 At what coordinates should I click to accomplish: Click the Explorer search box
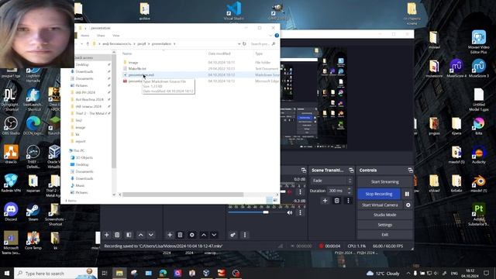pos(263,43)
